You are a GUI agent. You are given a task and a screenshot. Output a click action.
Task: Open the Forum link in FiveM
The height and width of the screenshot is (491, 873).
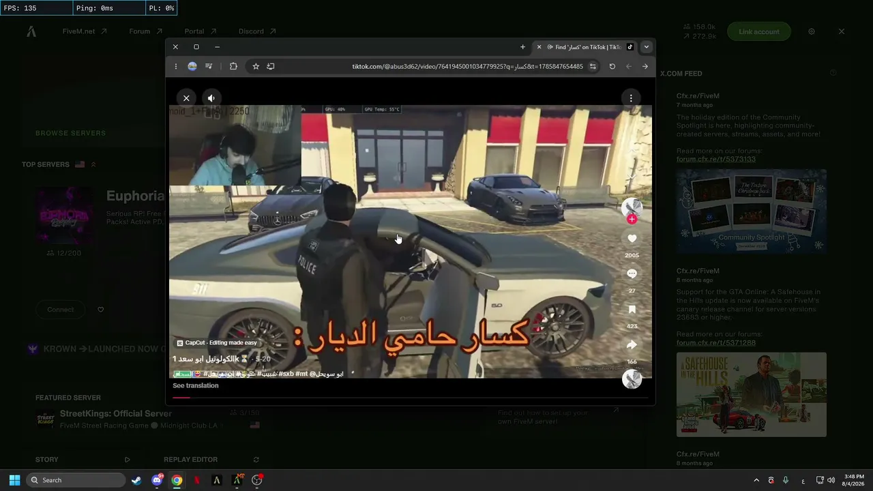pyautogui.click(x=145, y=31)
